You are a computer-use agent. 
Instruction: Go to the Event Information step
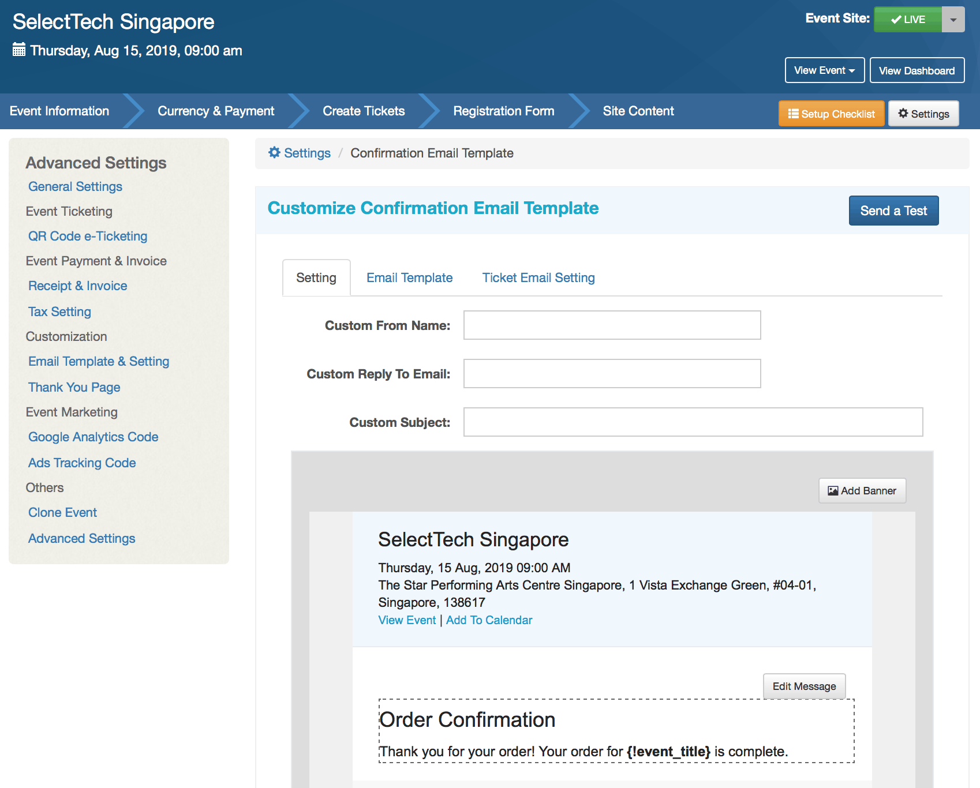pos(59,111)
